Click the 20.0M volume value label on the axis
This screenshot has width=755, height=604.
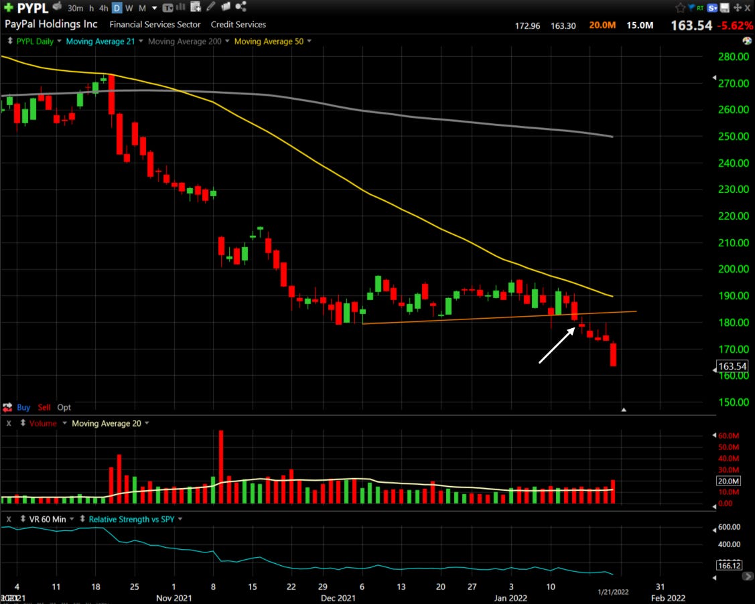coord(728,481)
